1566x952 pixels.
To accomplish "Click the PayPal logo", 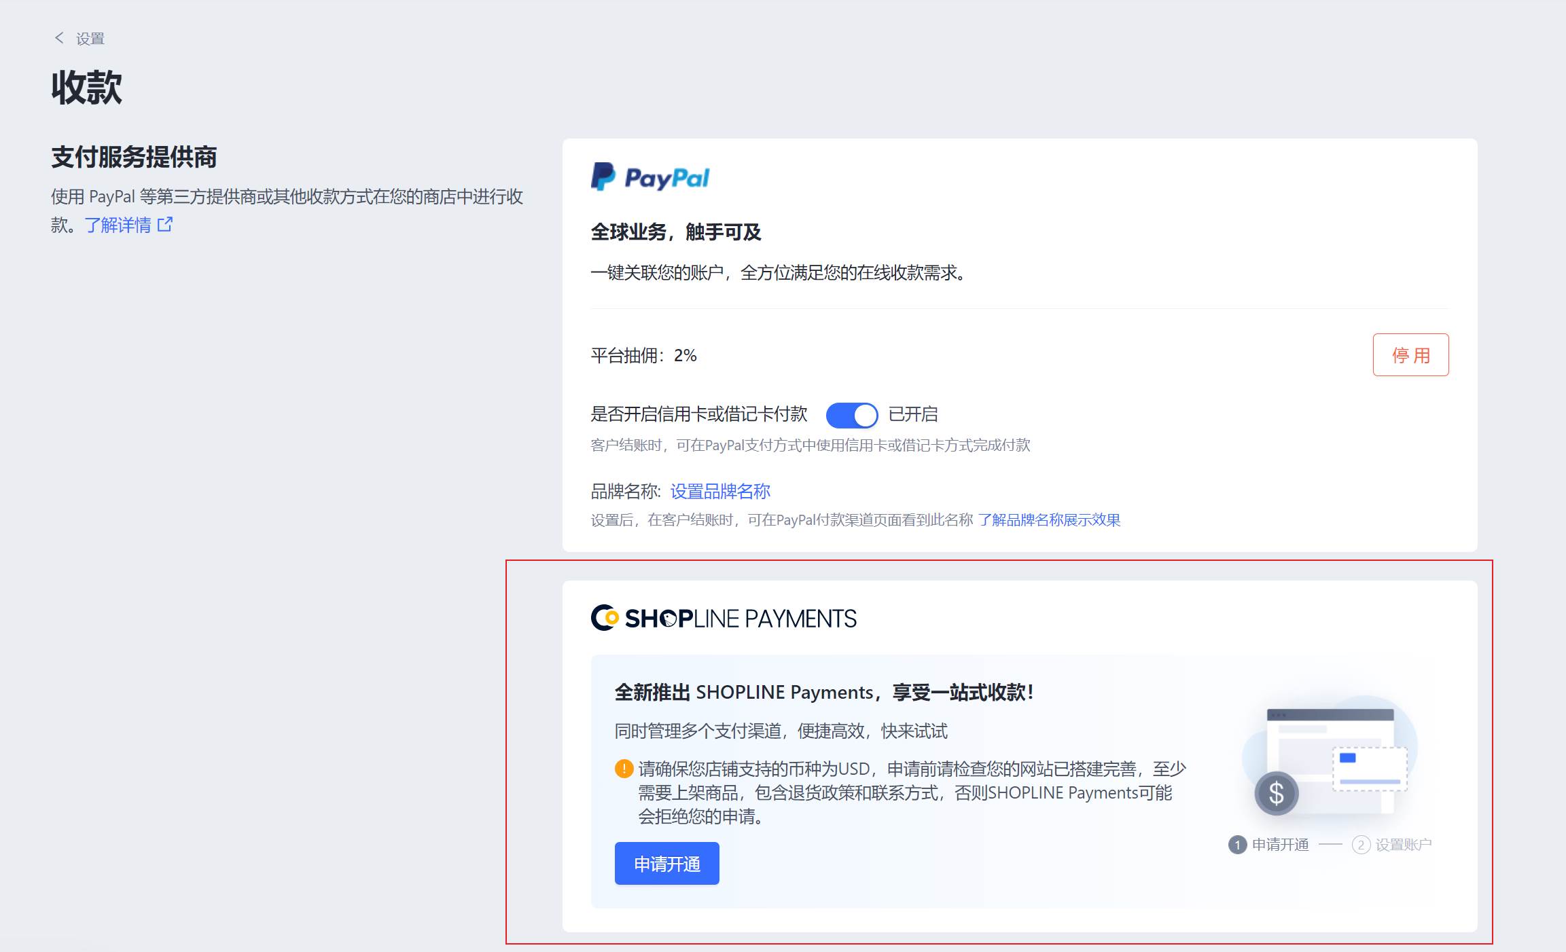I will (650, 177).
